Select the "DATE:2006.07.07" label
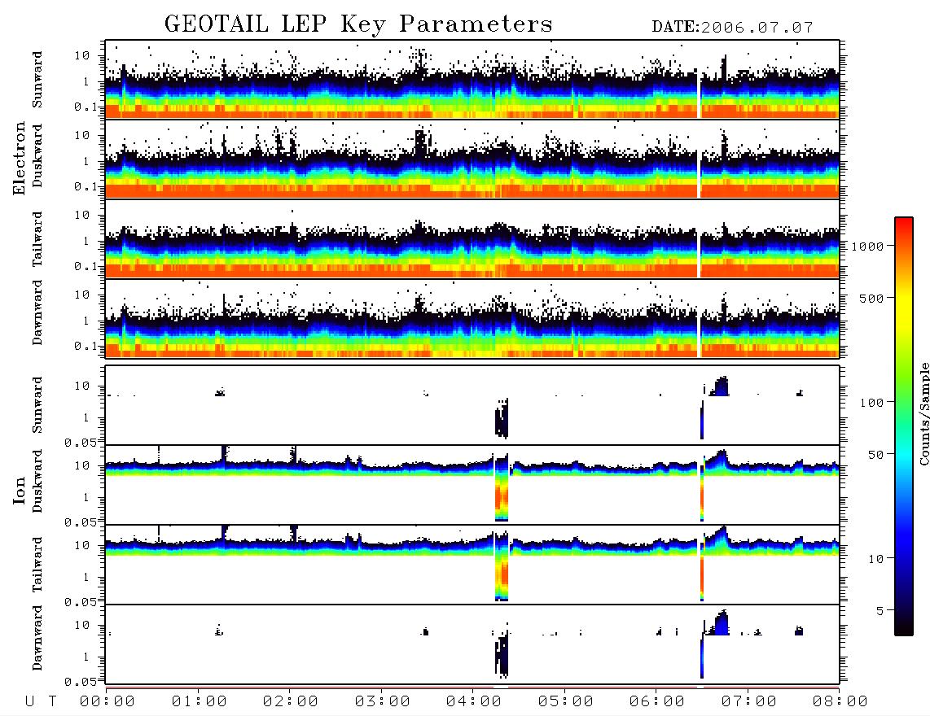The width and height of the screenshot is (930, 716). click(x=732, y=28)
